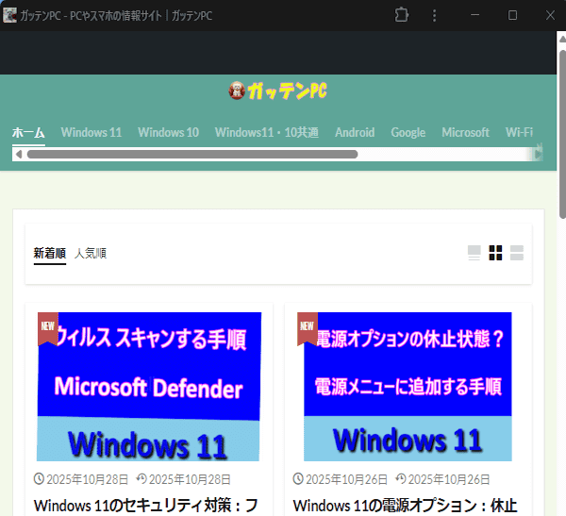
Task: Click the ガッテンPC mascot logo image
Action: 237,91
